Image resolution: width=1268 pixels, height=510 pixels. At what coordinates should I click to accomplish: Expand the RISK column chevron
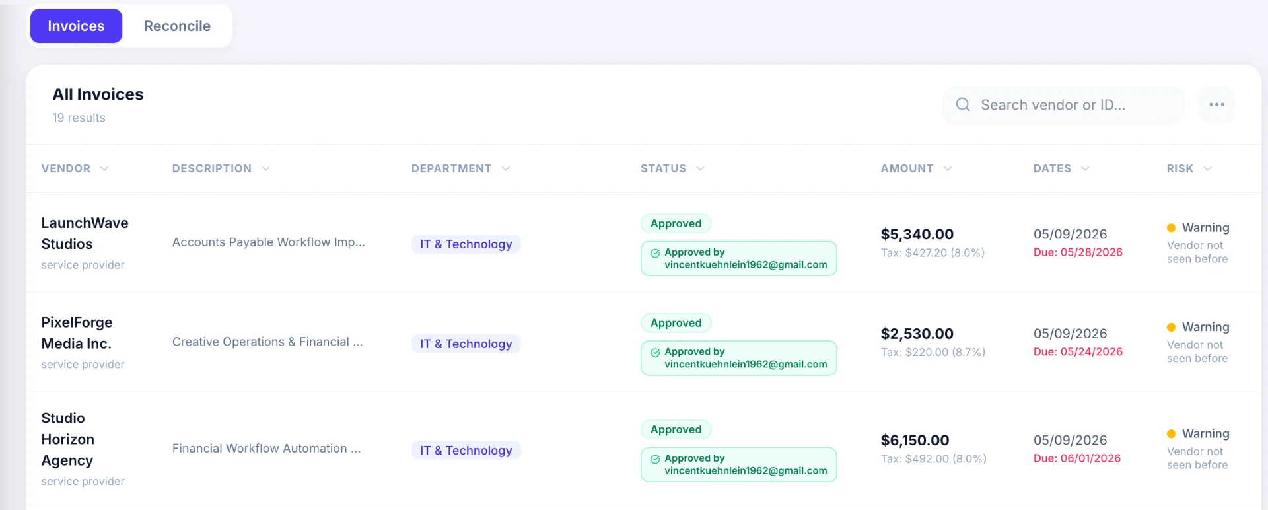click(1207, 168)
